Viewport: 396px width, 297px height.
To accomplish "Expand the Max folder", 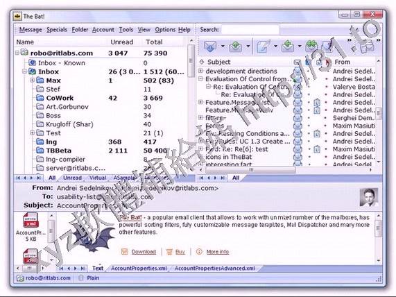I will point(32,80).
